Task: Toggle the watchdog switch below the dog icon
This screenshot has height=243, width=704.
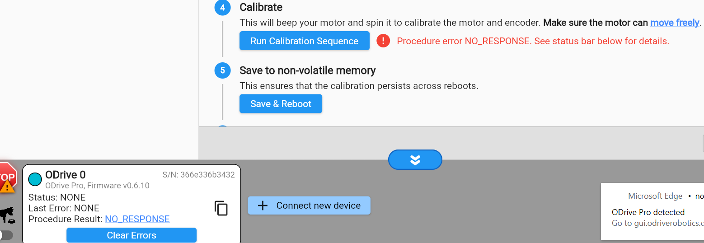Action: tap(6, 235)
